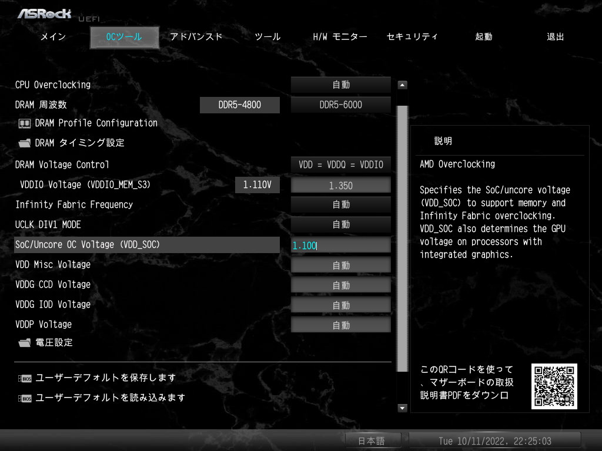Open VDDG CCD Voltage 自動 setting
This screenshot has width=602, height=451.
341,285
